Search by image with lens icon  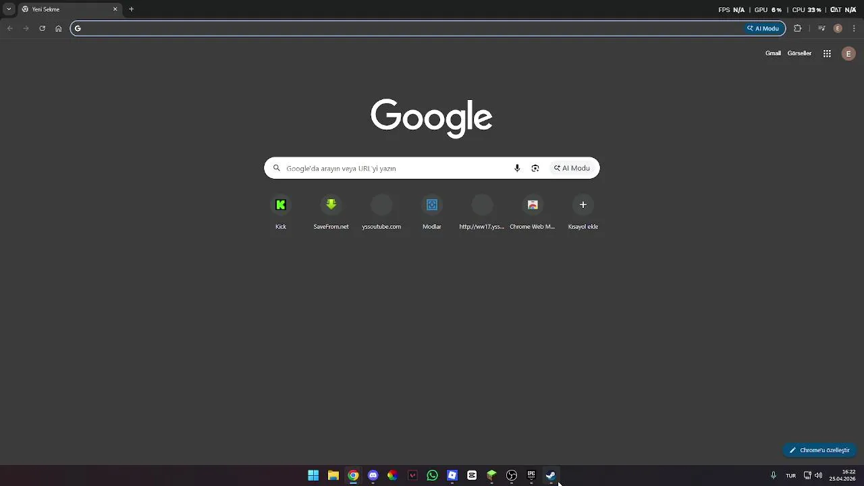pyautogui.click(x=535, y=168)
